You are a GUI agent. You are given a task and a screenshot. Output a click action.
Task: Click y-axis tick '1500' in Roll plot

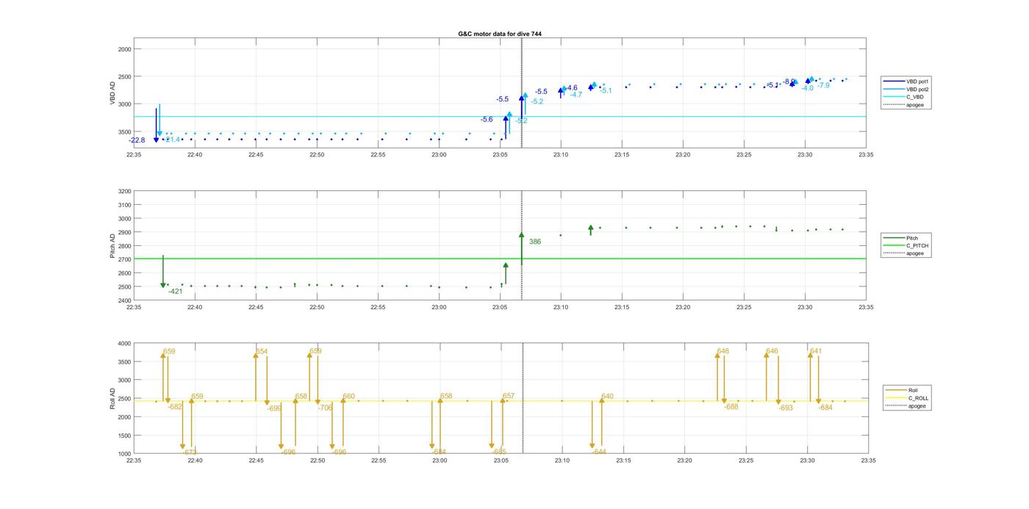(x=124, y=436)
